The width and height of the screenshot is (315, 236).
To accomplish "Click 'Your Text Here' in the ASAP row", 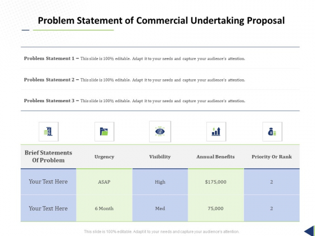I will click(x=48, y=181).
